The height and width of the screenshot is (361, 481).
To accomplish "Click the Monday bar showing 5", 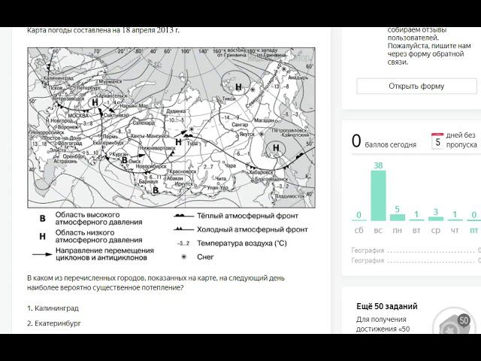I will (398, 217).
